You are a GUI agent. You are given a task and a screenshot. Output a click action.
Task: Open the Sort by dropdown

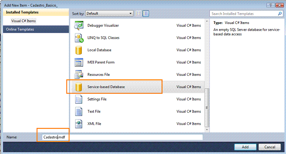click(x=109, y=13)
